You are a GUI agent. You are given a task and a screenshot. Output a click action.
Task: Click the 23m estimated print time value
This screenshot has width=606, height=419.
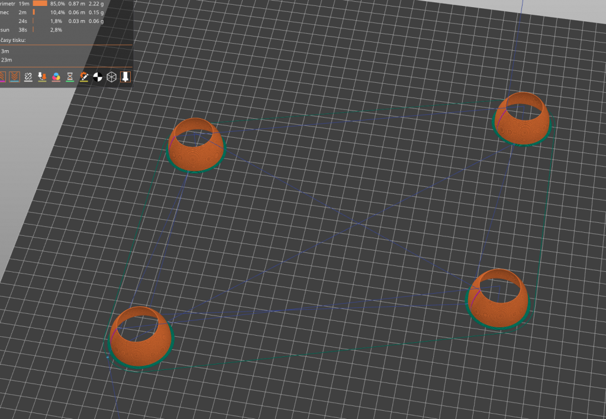point(6,60)
